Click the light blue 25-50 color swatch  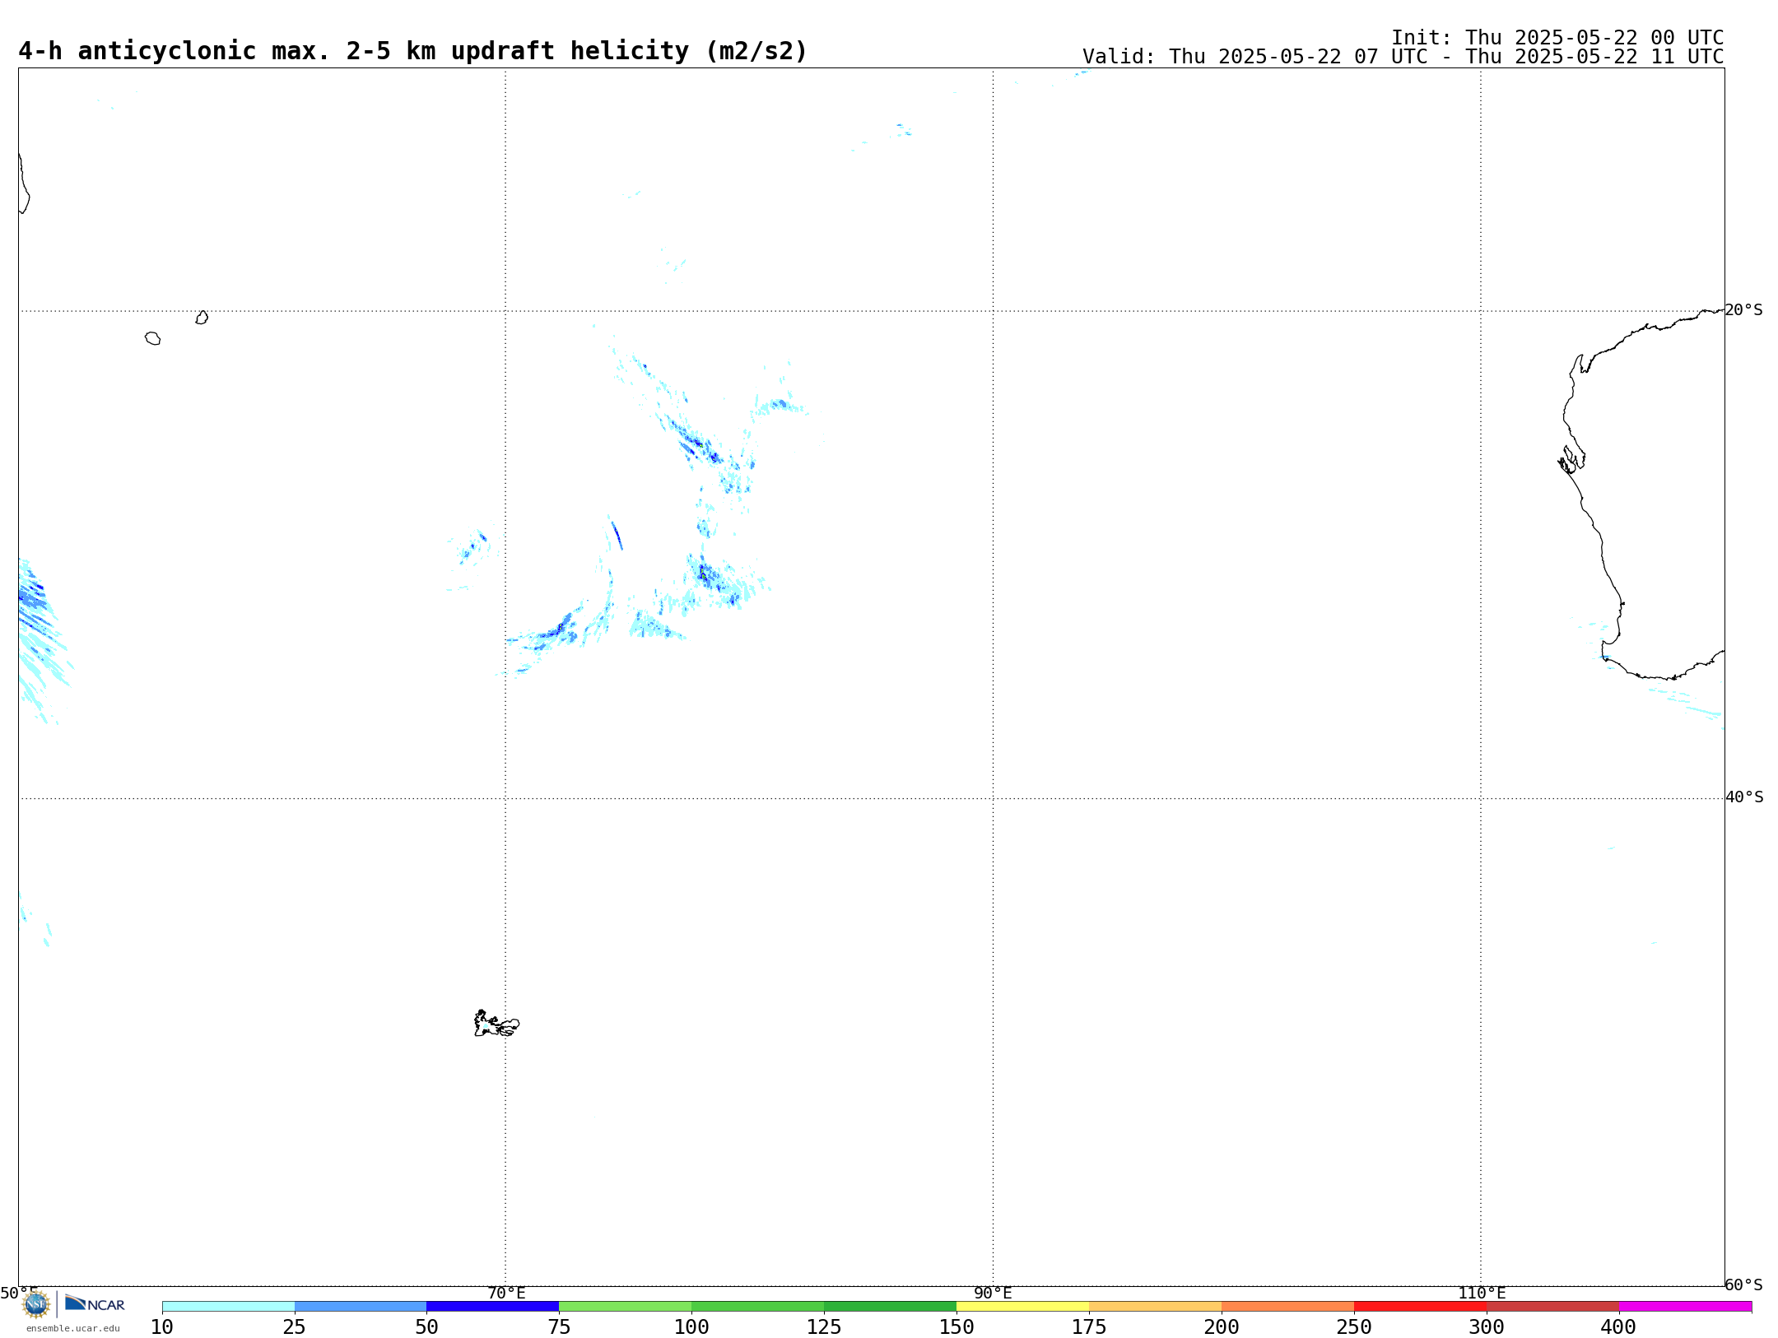coord(361,1307)
